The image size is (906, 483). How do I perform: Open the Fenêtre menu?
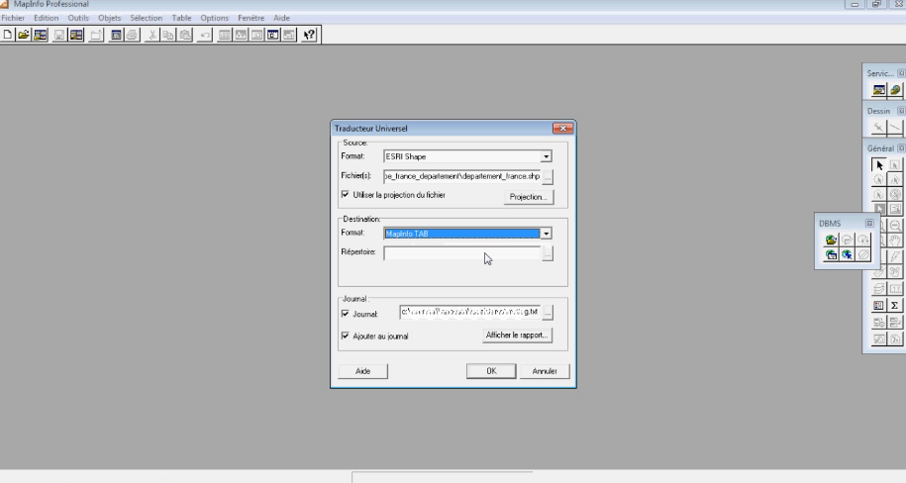(x=251, y=18)
